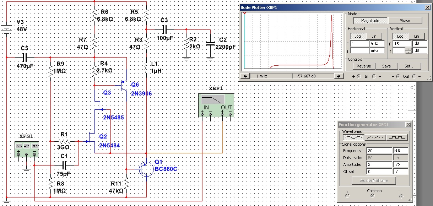Viewport: 433px width, 206px height.
Task: Open Horizontal F unit dropdown showing GHz
Action: [377, 43]
